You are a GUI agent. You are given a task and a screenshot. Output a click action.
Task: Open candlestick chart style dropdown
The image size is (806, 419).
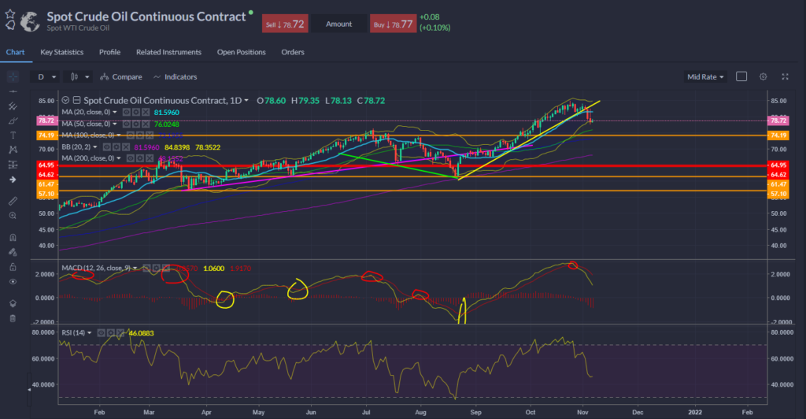click(79, 77)
